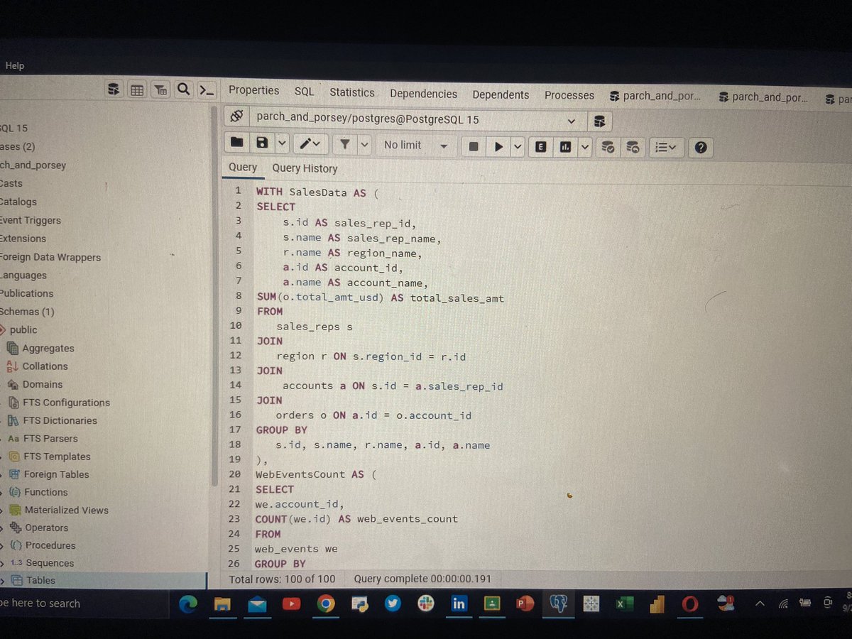Open the save file options arrow
Screen dimensions: 852x639
(x=282, y=144)
